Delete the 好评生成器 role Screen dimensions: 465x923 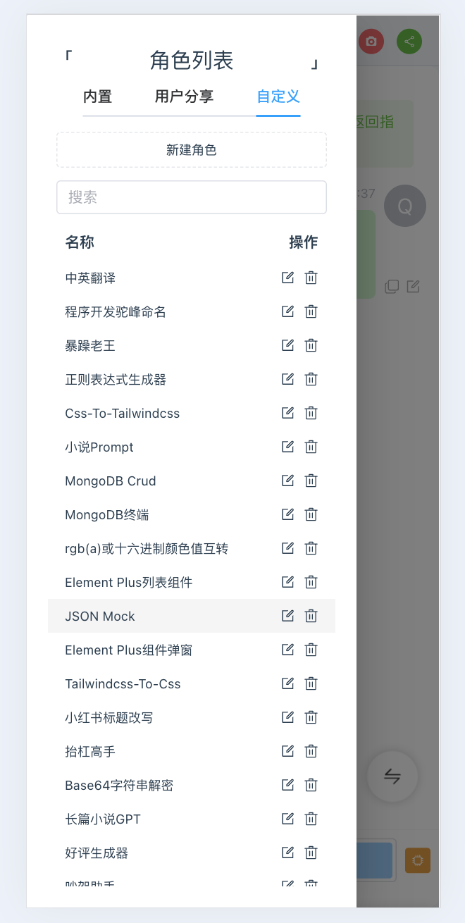[311, 852]
